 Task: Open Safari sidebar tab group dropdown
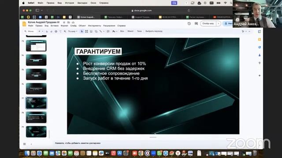42,11
